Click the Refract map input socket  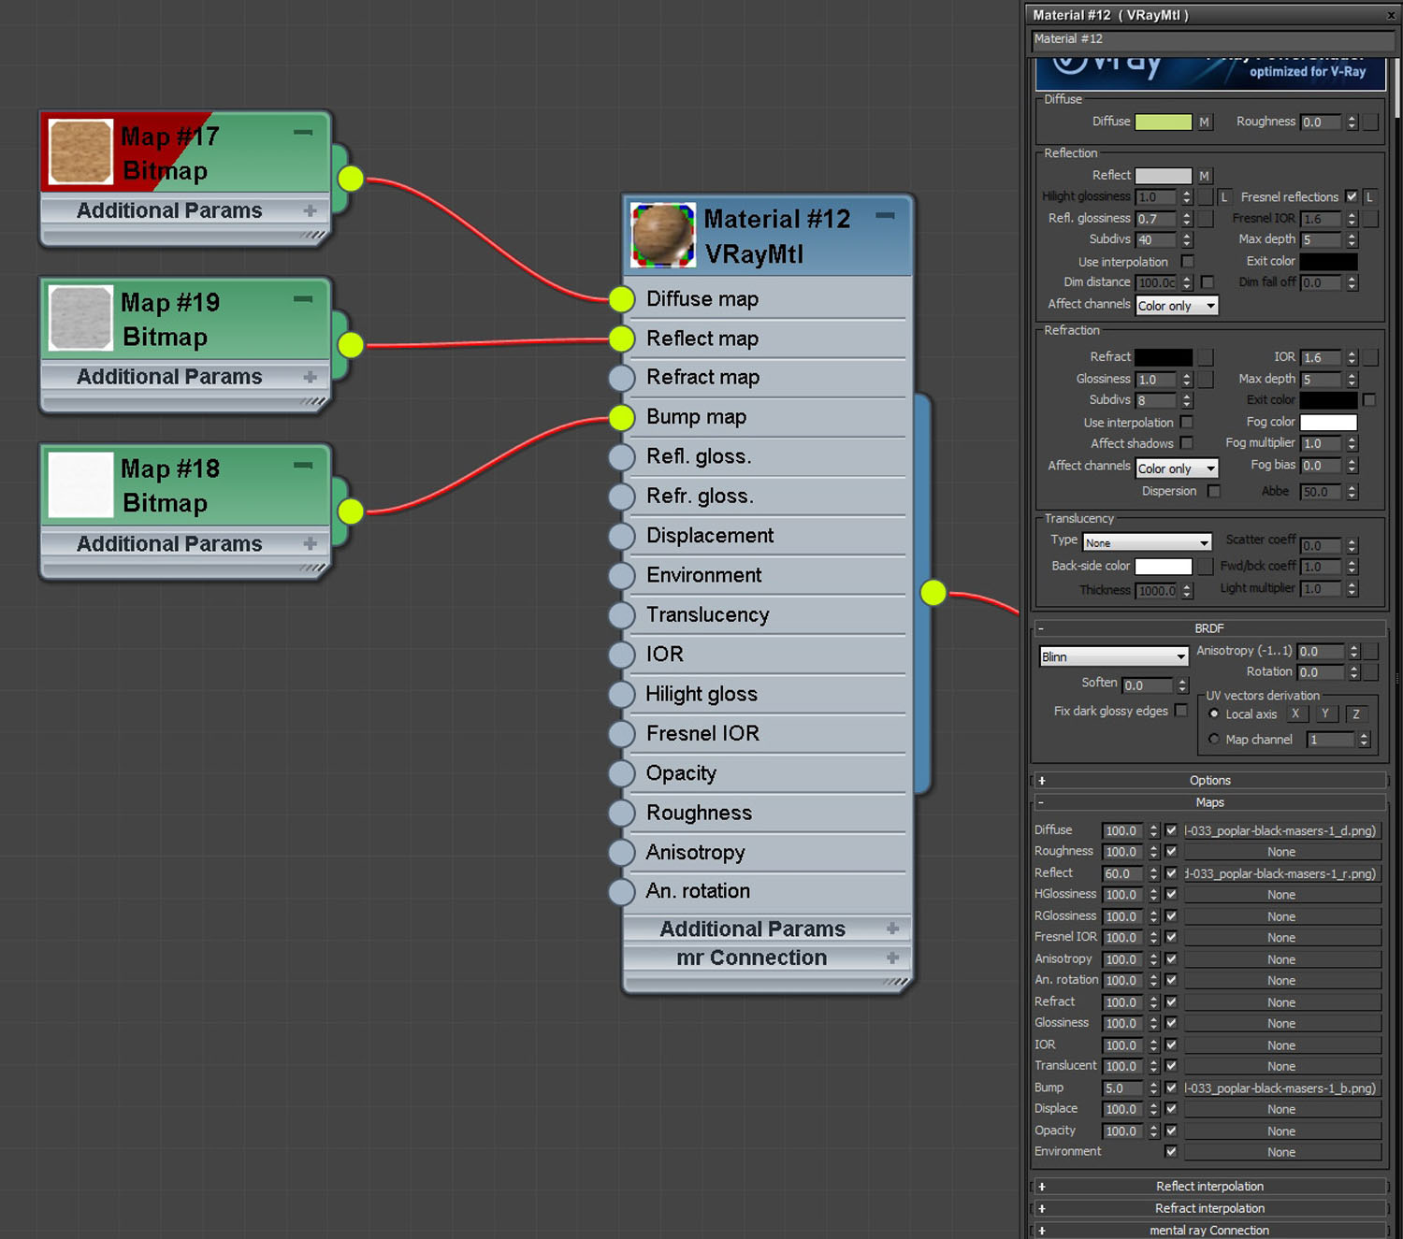pos(622,378)
